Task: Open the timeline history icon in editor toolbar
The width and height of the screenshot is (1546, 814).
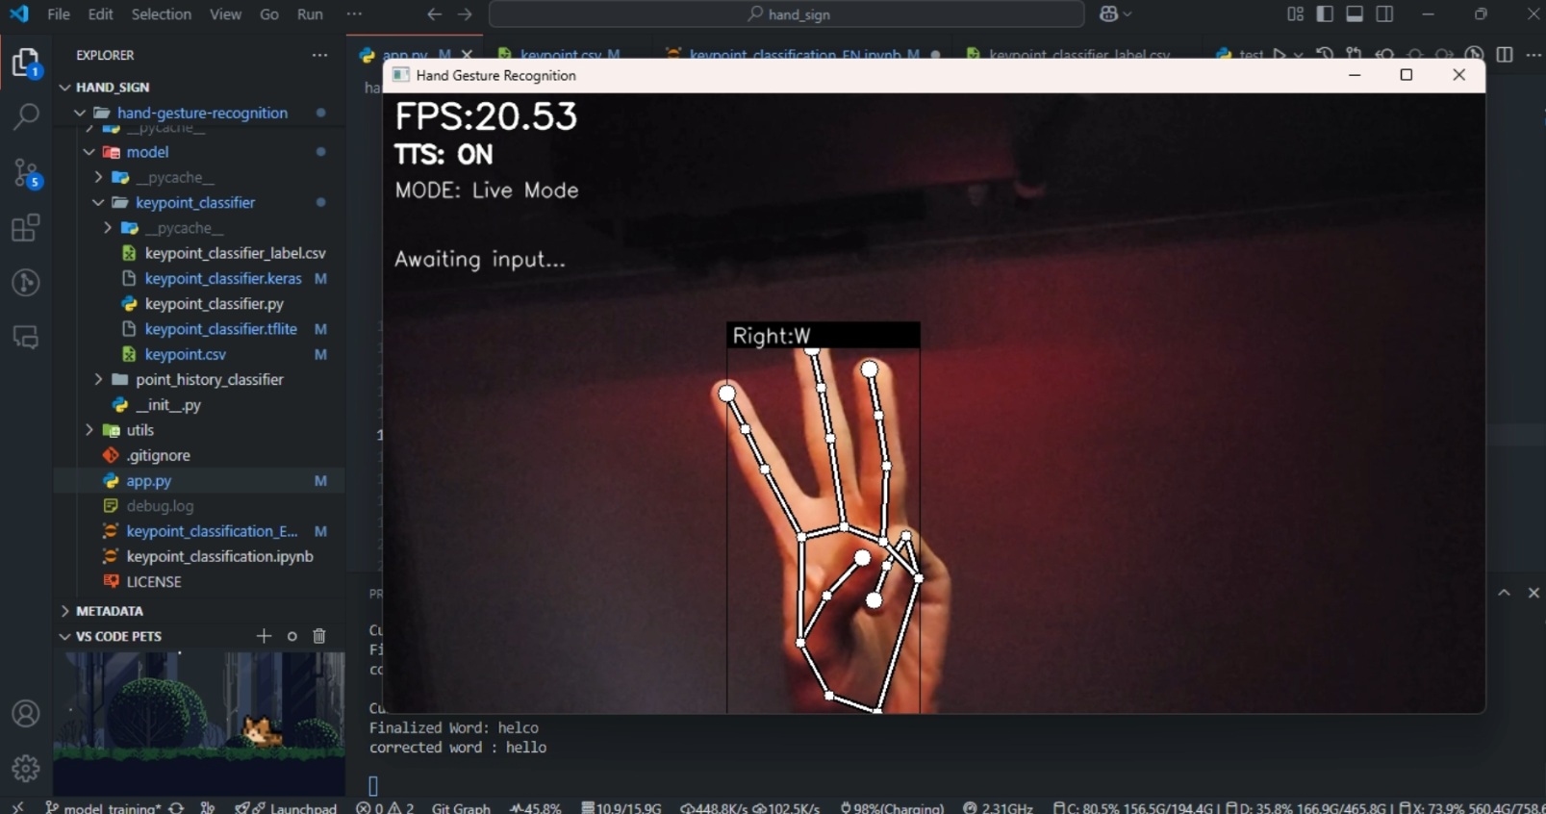Action: click(1325, 55)
